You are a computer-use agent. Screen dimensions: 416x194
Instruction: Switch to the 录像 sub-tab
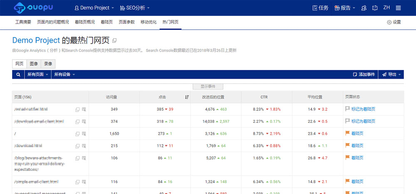(48, 64)
